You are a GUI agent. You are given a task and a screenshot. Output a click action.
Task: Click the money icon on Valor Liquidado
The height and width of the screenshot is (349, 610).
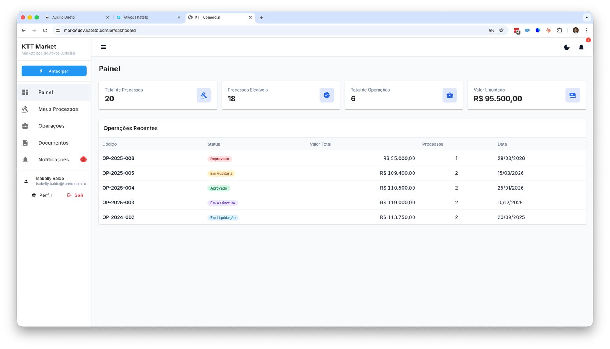[x=572, y=95]
